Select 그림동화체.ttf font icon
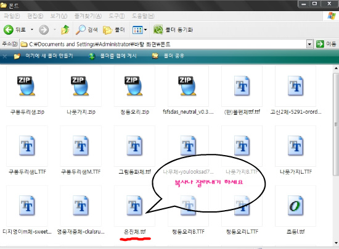 coord(134,146)
